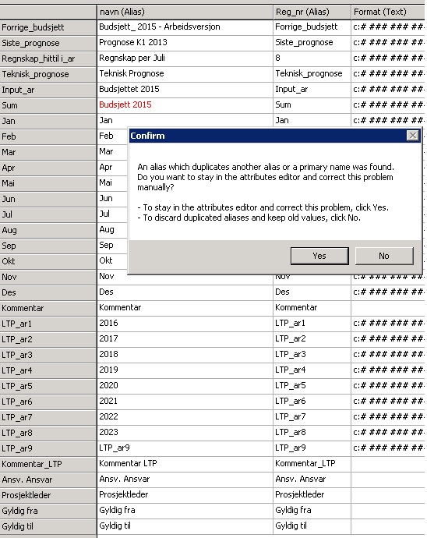Select the Gyldig fra row header

(x=48, y=511)
